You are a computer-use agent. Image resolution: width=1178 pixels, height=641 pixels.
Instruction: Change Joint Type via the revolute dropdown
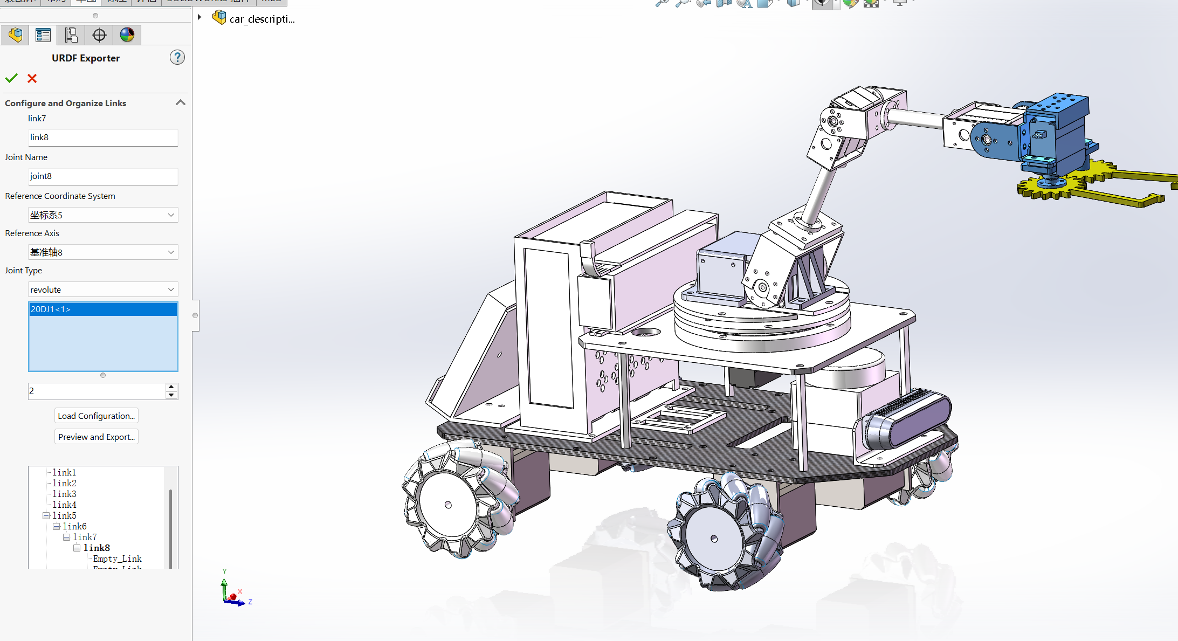pyautogui.click(x=102, y=290)
